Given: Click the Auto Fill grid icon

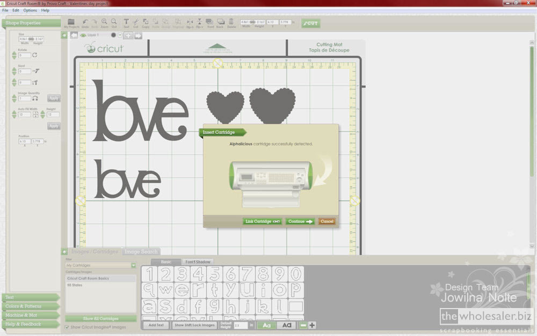Looking at the screenshot, I should 35,115.
